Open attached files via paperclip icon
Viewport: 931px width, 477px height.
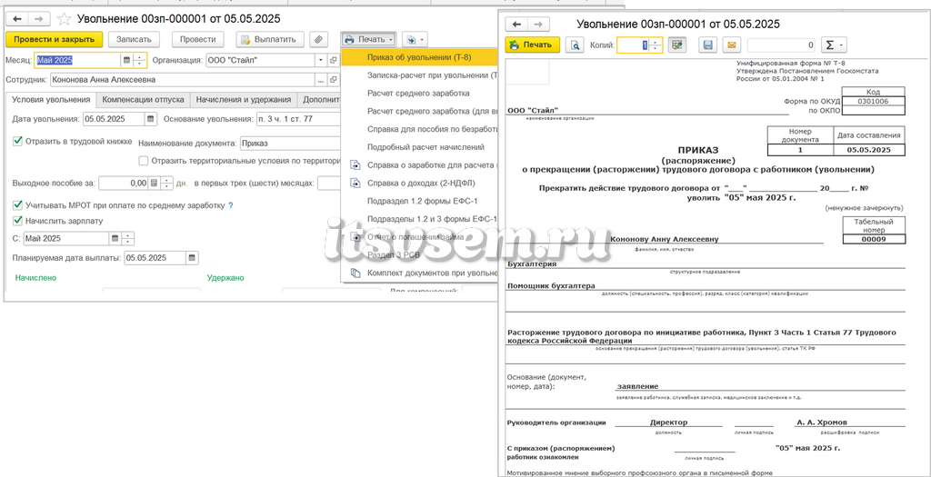click(319, 39)
